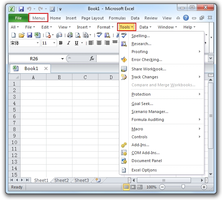Click the Zoom In plus button
222x200 pixels.
(204, 187)
